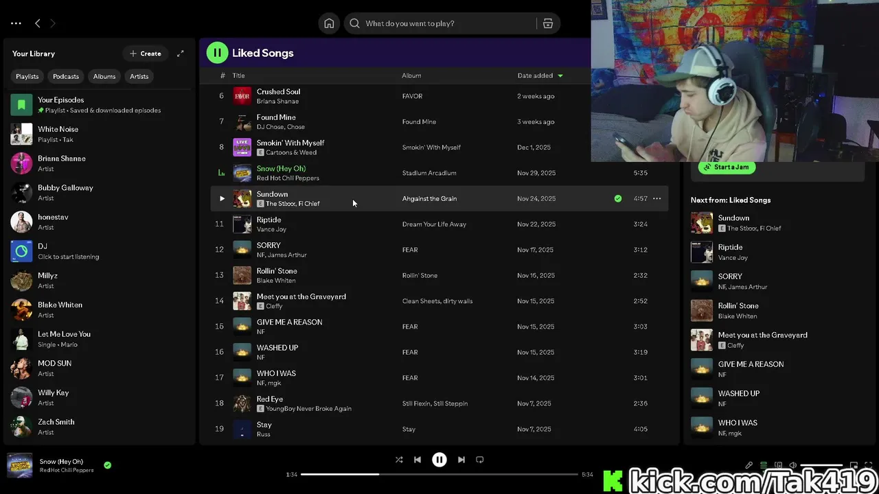Viewport: 879px width, 494px height.
Task: Filter library by Artists
Action: (139, 76)
